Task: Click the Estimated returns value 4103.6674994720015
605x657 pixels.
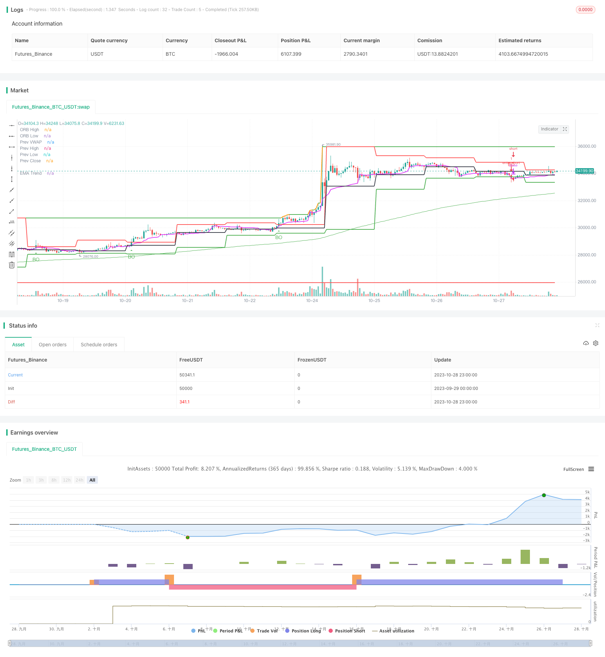Action: tap(523, 54)
